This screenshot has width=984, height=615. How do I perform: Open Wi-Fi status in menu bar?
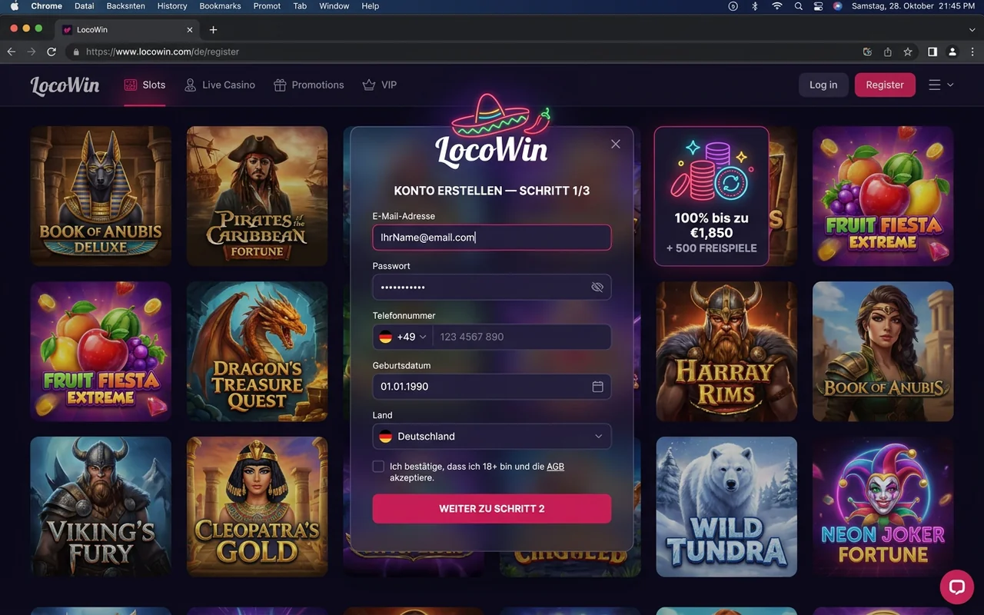point(777,6)
